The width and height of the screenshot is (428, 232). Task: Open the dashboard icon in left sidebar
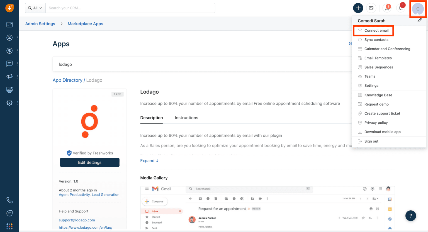[x=9, y=24]
